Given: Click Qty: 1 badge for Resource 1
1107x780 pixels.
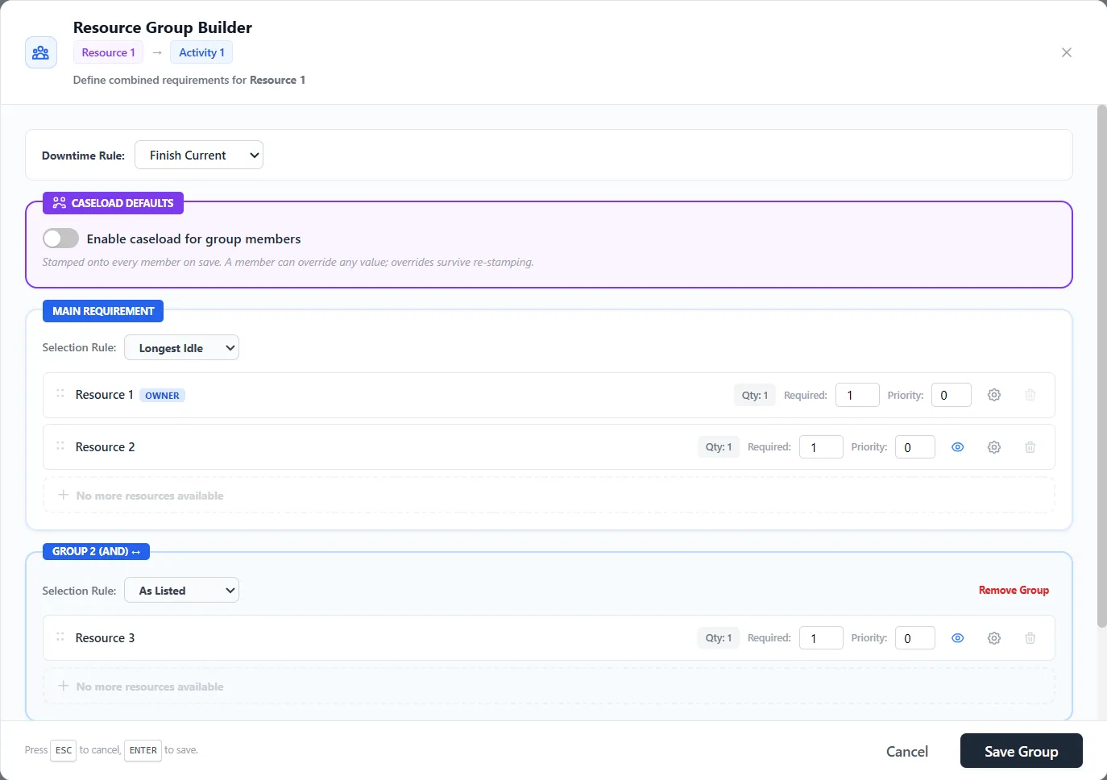Looking at the screenshot, I should tap(755, 395).
